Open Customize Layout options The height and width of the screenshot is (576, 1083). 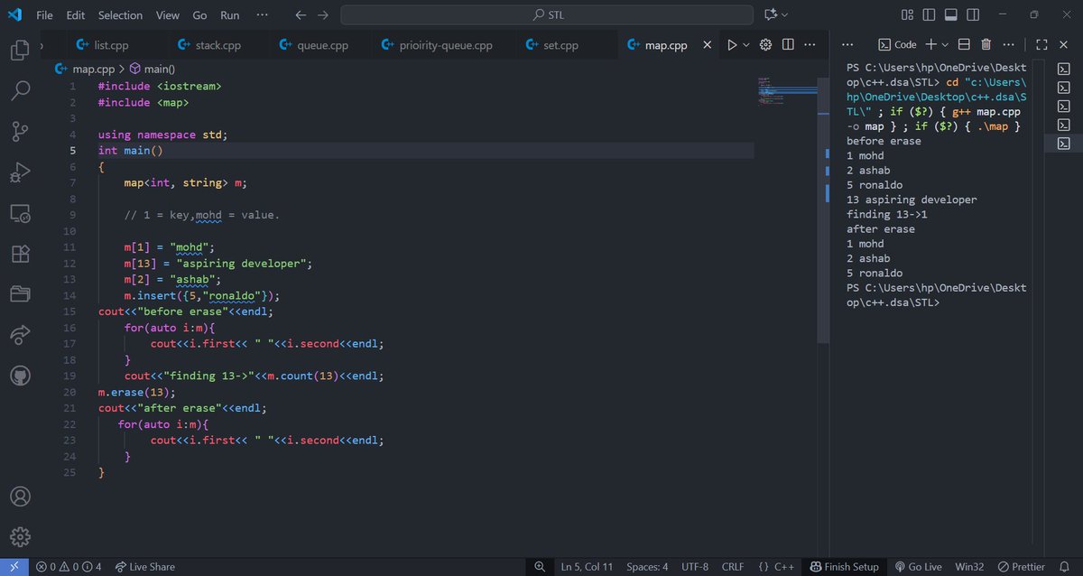pyautogui.click(x=907, y=14)
